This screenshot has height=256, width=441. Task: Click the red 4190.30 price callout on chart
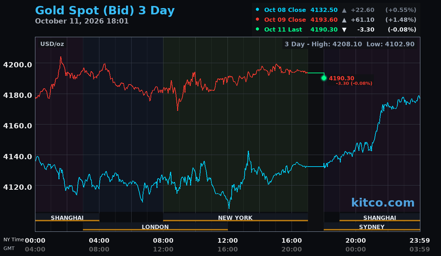[x=342, y=78]
